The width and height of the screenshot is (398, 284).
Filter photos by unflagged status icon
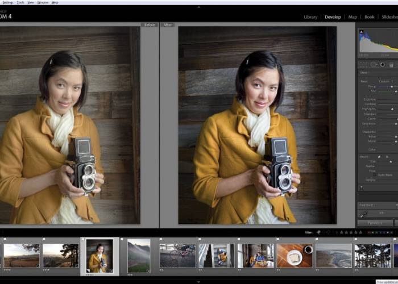point(328,232)
